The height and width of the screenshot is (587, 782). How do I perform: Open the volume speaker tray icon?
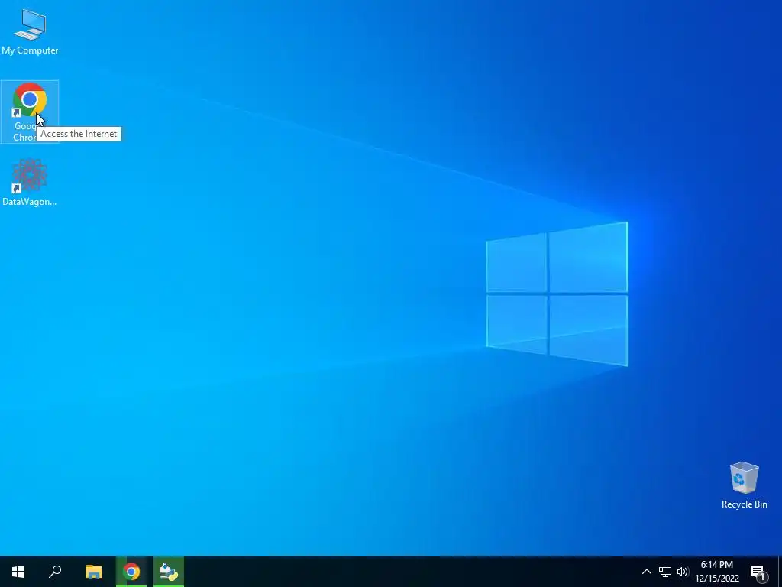[x=683, y=572]
